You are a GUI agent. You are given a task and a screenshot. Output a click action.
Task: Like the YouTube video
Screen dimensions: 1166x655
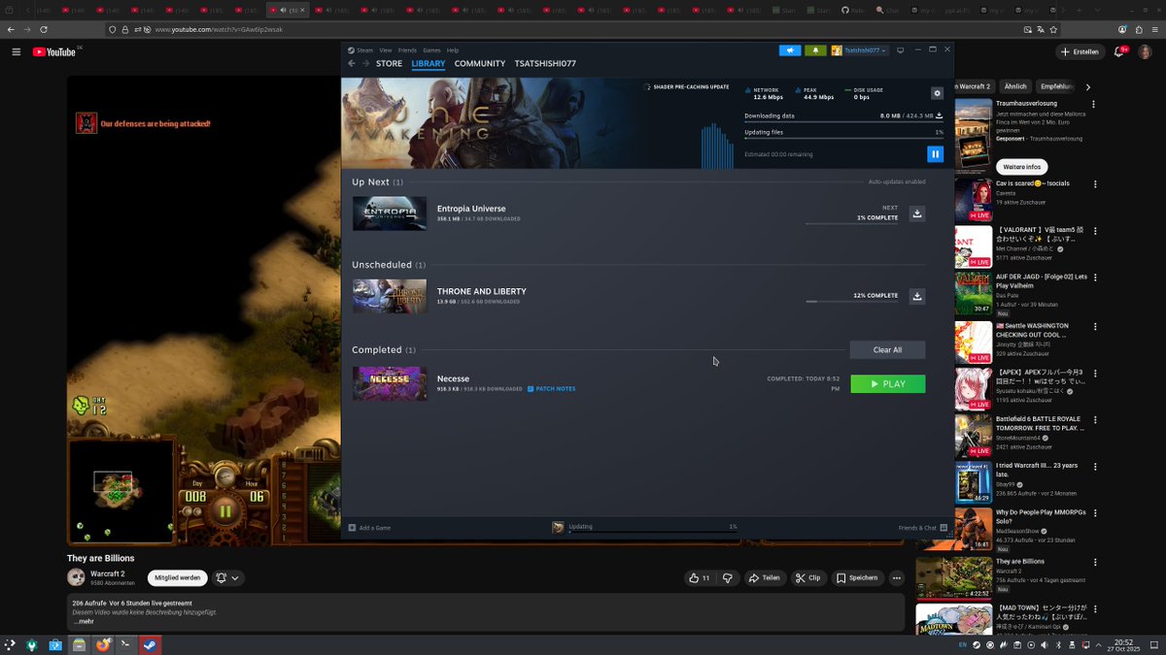700,577
